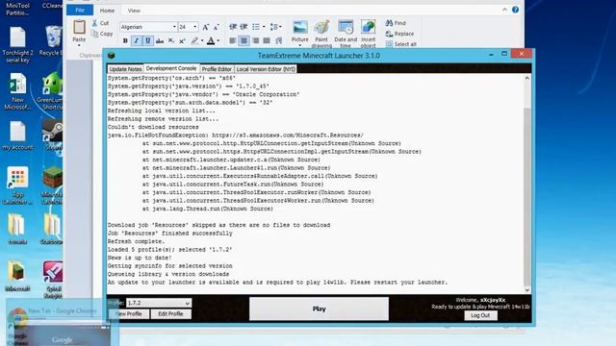Click the New Profile button
The width and height of the screenshot is (616, 346).
128,314
